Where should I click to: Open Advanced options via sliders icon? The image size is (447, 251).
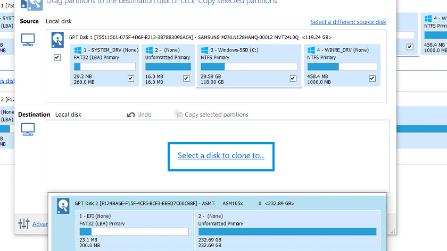point(24,224)
